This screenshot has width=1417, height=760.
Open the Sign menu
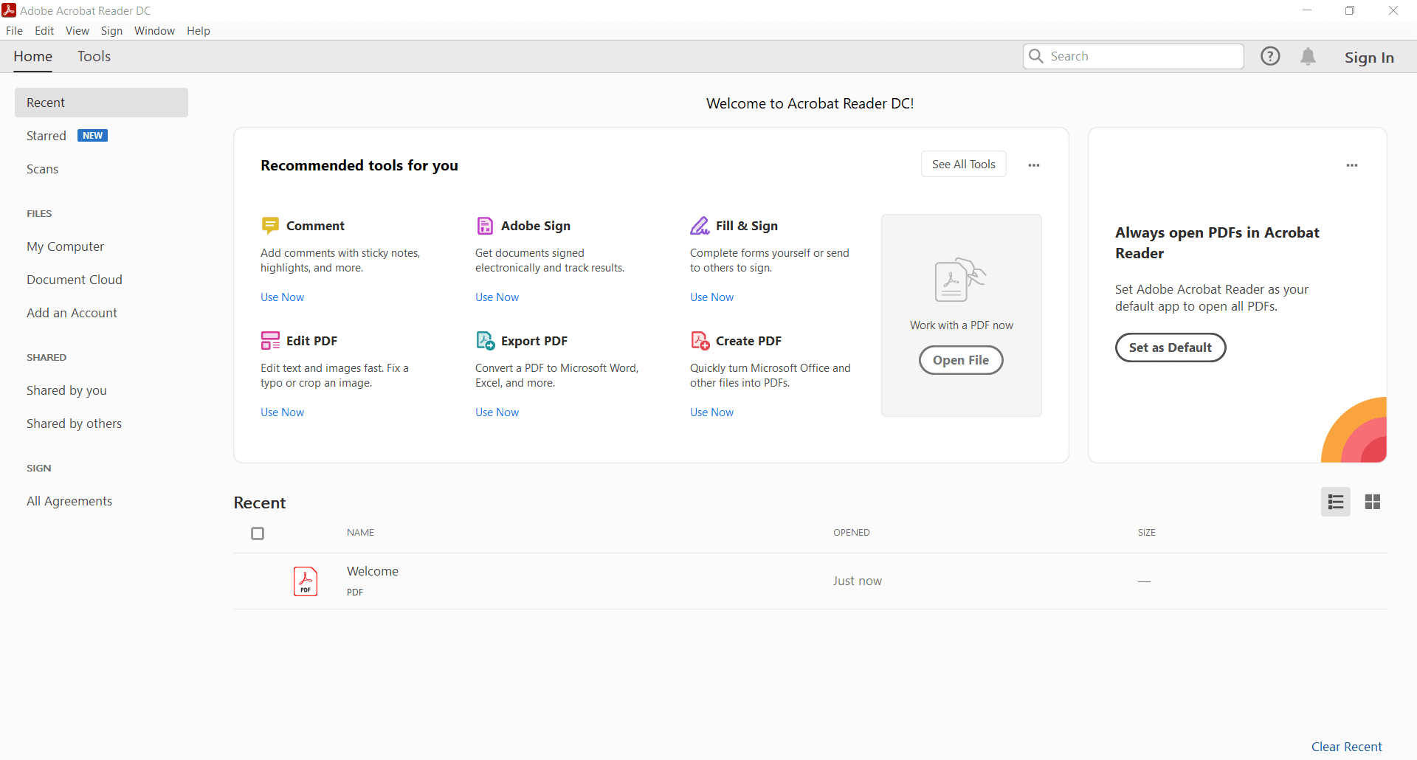[x=111, y=30]
